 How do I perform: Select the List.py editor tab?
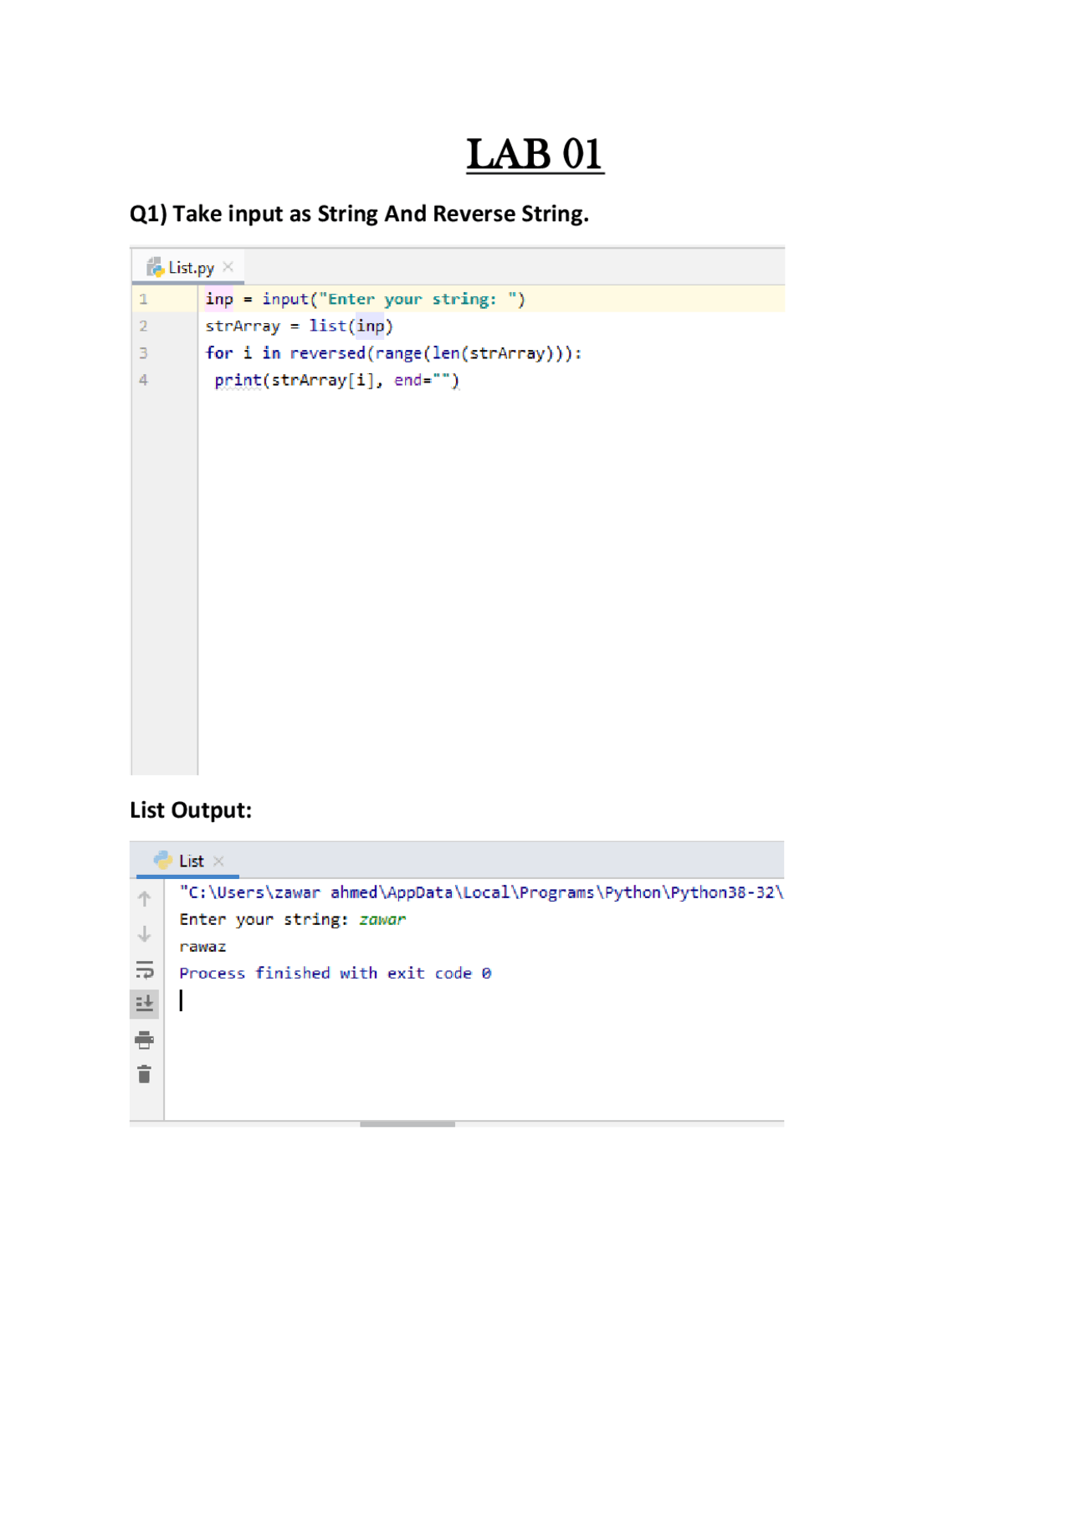(x=191, y=268)
